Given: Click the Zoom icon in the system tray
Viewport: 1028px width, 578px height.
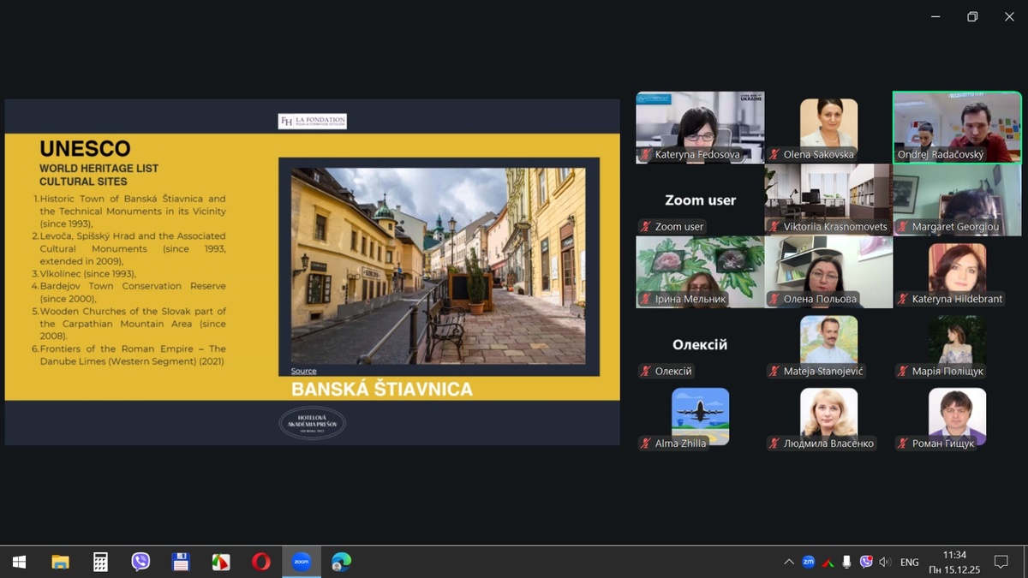Looking at the screenshot, I should (808, 562).
